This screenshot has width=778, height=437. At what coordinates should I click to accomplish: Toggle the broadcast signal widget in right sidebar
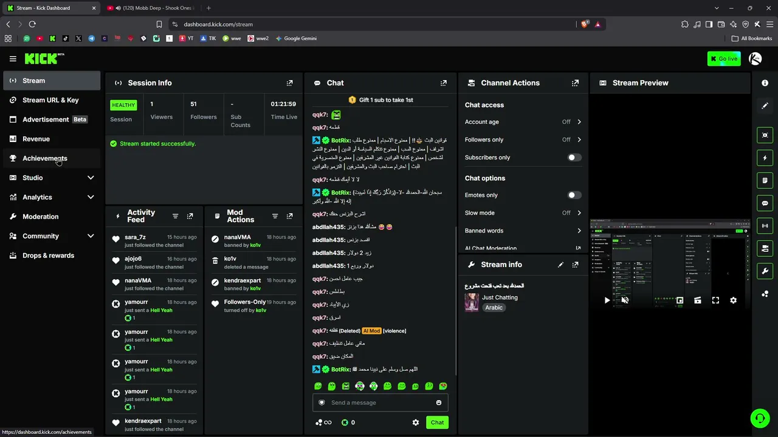(765, 226)
